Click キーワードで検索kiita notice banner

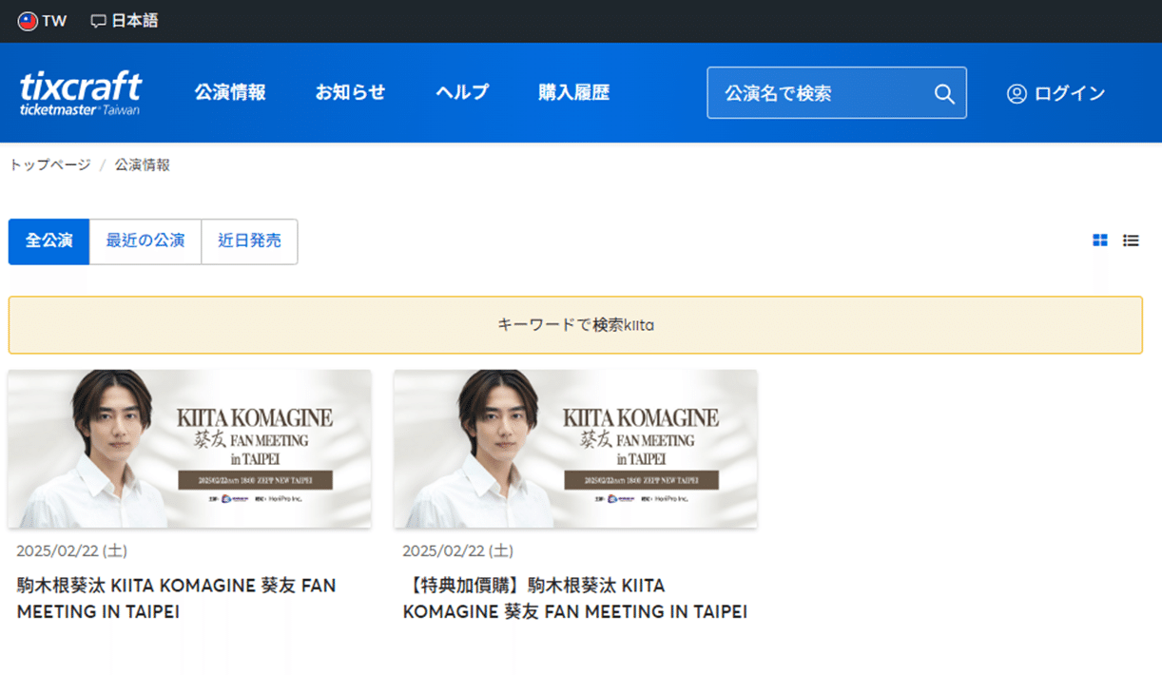[x=575, y=325]
